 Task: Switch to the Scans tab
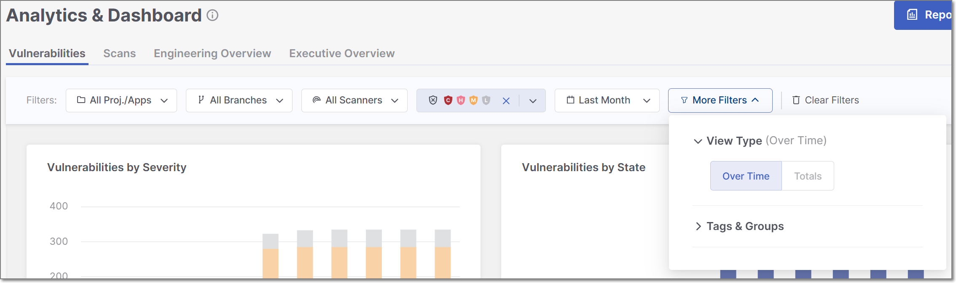tap(119, 53)
